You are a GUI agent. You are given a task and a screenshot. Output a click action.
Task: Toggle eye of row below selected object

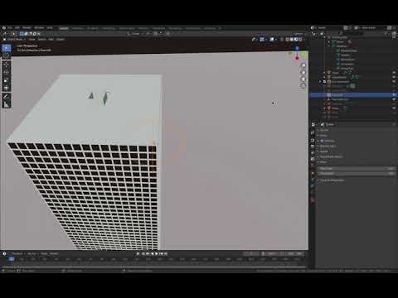pyautogui.click(x=394, y=99)
